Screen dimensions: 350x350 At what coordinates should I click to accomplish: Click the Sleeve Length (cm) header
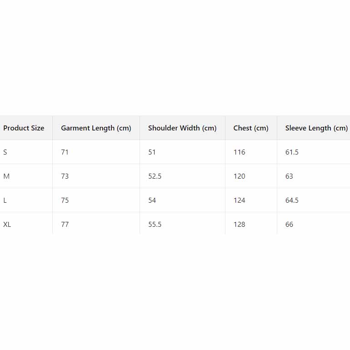(x=316, y=128)
